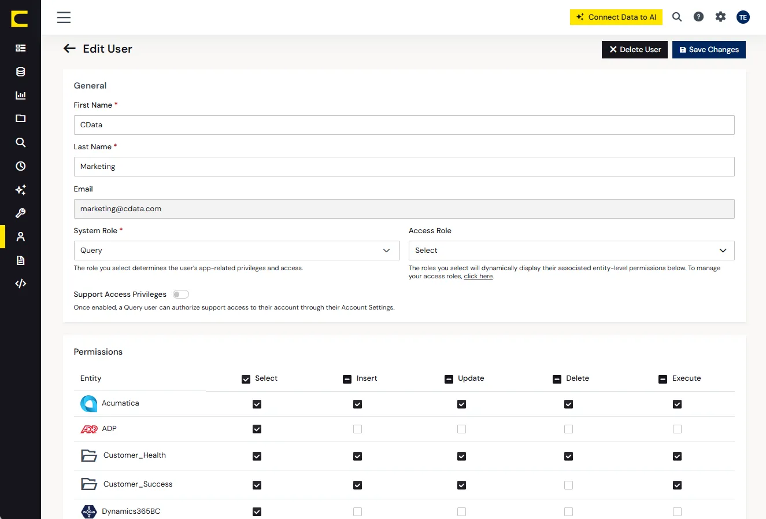Click the search icon in top bar
The width and height of the screenshot is (766, 519).
coord(677,17)
